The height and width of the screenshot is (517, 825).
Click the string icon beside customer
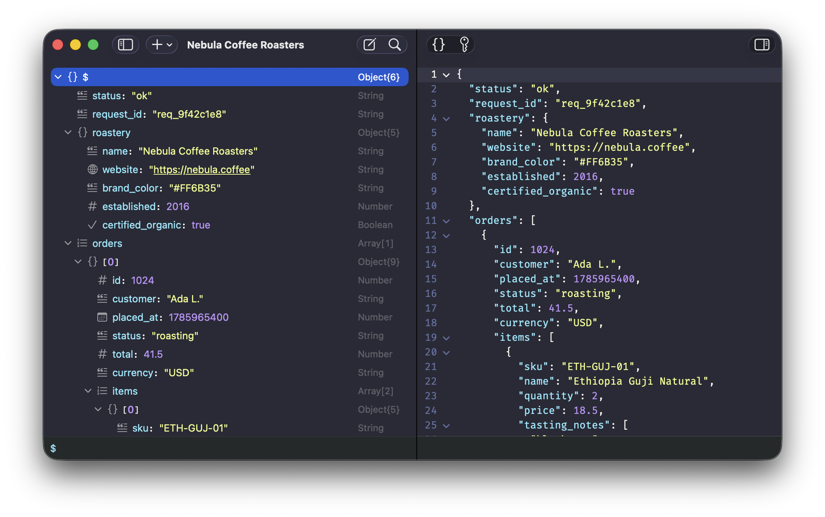coord(102,299)
